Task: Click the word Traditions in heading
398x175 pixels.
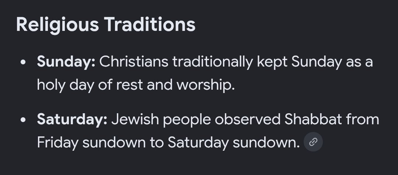Action: click(x=150, y=24)
